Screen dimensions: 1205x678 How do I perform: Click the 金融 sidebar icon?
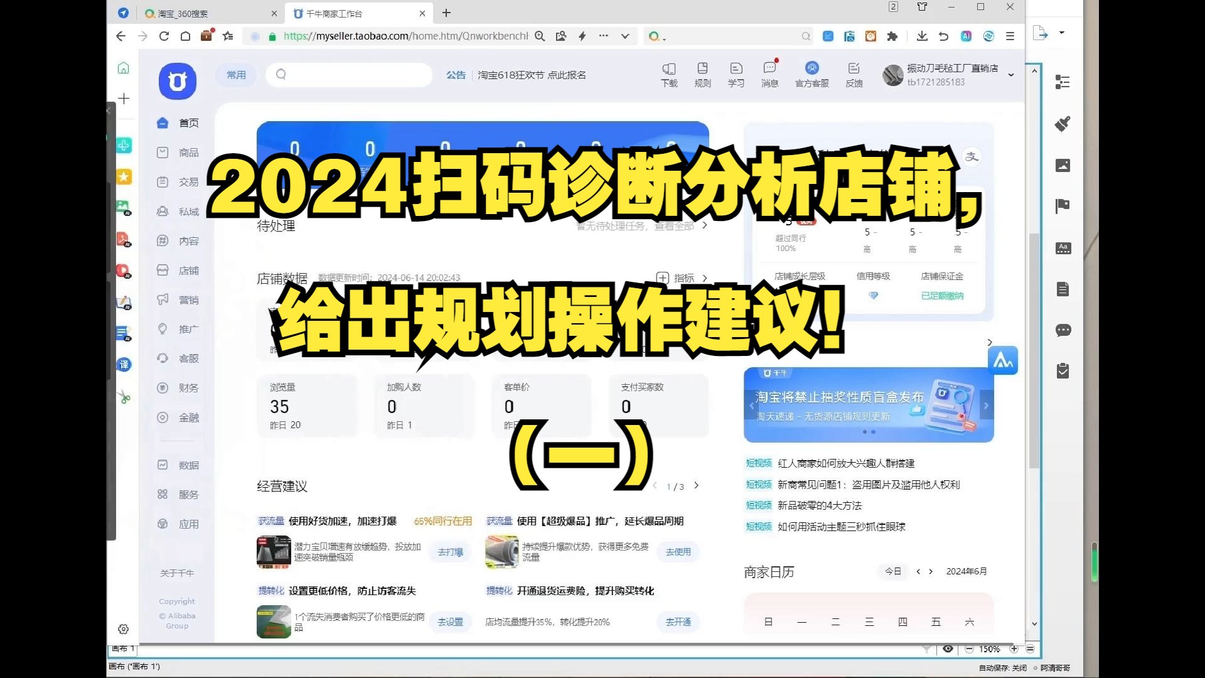(x=163, y=417)
